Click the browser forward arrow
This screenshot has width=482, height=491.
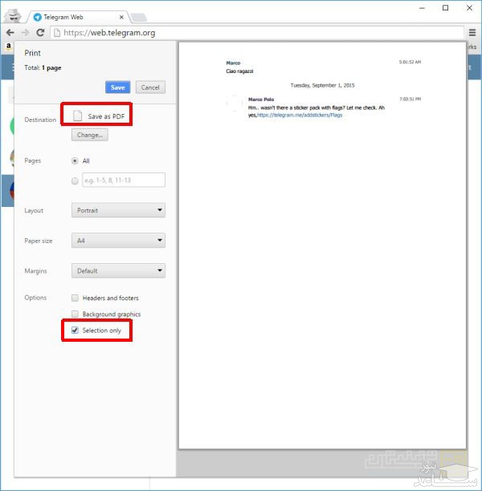pos(25,33)
